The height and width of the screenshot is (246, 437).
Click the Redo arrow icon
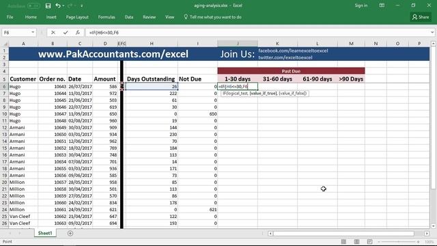point(70,5)
